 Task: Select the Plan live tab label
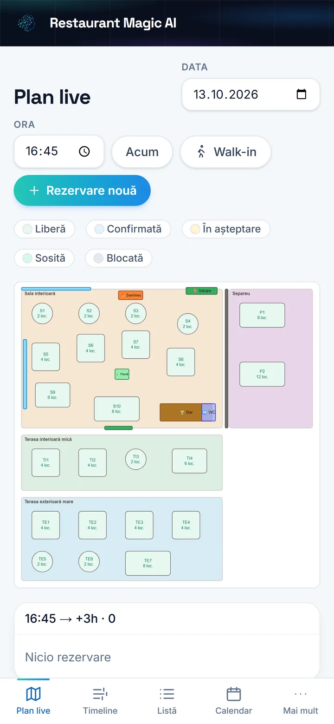point(33,711)
